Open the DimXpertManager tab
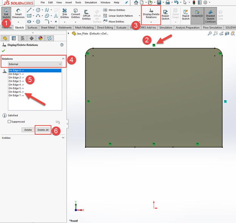 point(31,38)
